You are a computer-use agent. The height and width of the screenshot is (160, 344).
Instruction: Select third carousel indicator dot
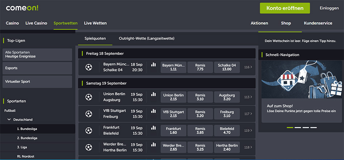coord(306,128)
